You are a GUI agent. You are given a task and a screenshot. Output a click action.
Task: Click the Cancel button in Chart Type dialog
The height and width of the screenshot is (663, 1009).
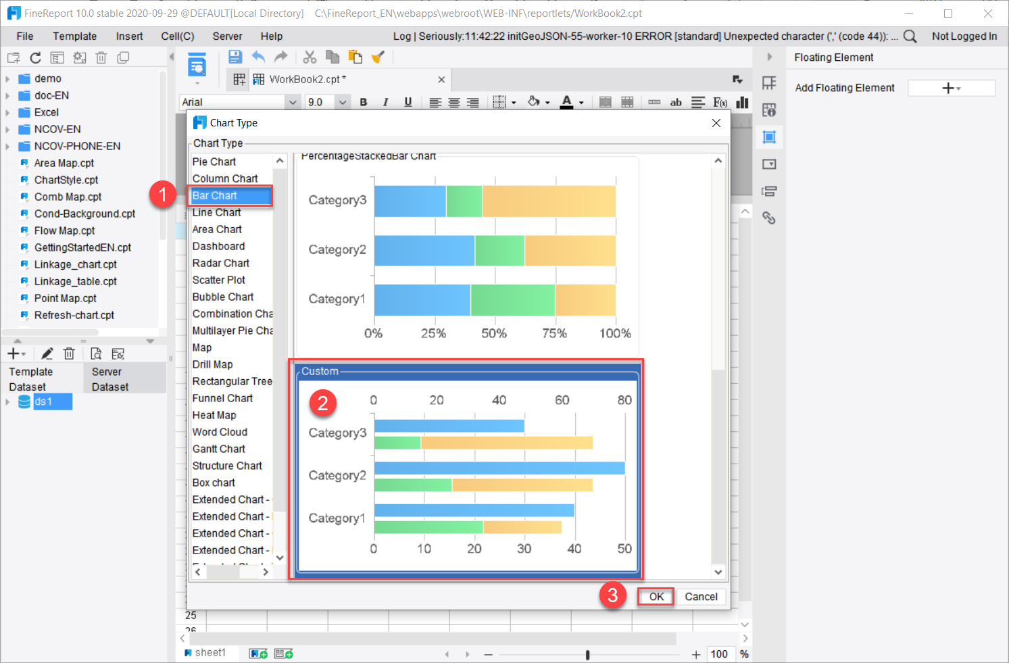[701, 596]
